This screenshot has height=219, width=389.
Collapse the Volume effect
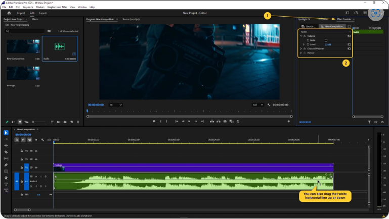coord(301,36)
